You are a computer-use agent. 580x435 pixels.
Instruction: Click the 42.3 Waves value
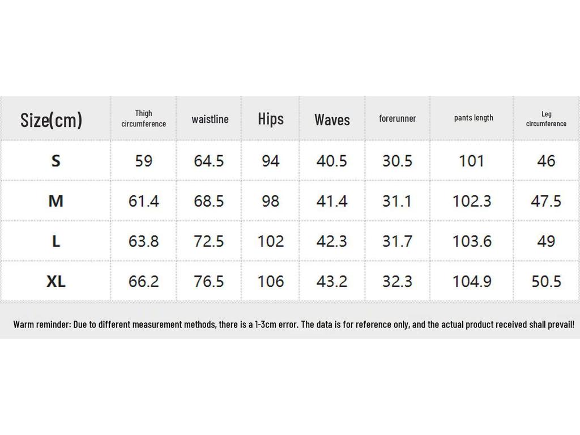click(x=332, y=241)
